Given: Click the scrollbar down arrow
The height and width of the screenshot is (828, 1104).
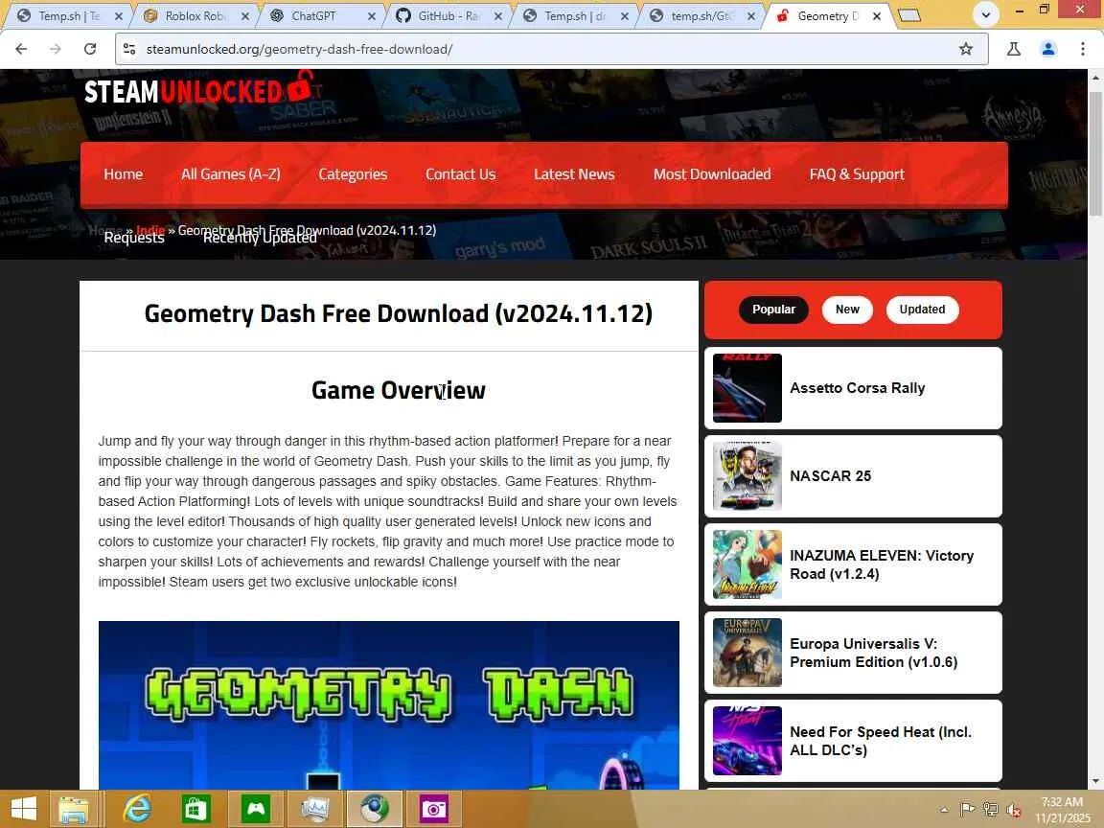Looking at the screenshot, I should coord(1095,782).
